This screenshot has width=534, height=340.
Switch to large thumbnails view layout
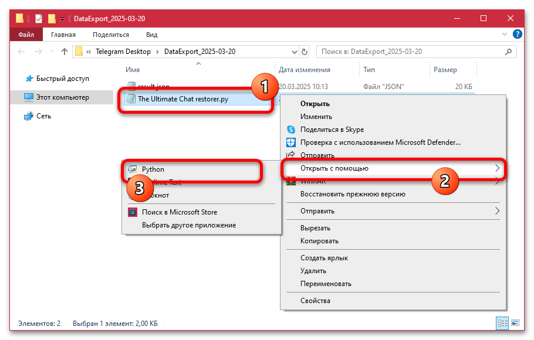(515, 323)
